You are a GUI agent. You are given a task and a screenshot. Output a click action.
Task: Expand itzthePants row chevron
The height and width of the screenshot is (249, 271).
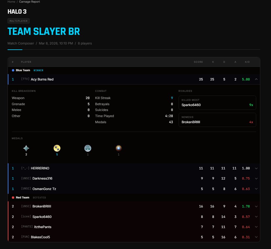pyautogui.click(x=256, y=227)
